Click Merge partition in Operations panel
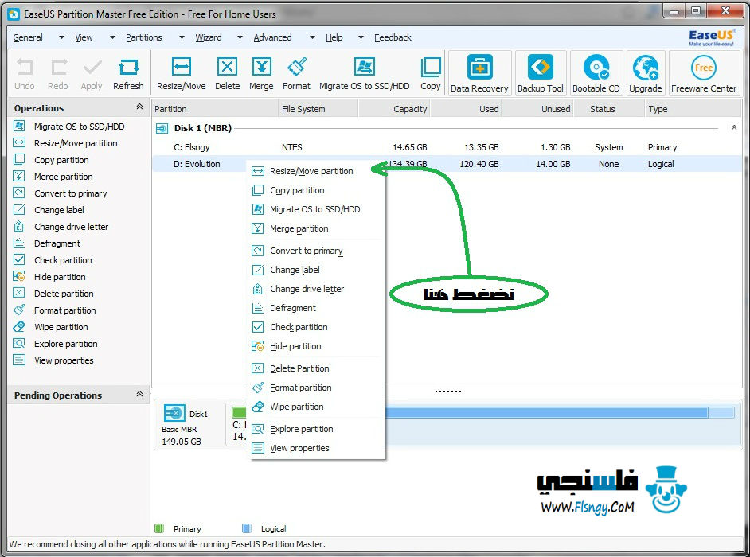 pos(63,177)
